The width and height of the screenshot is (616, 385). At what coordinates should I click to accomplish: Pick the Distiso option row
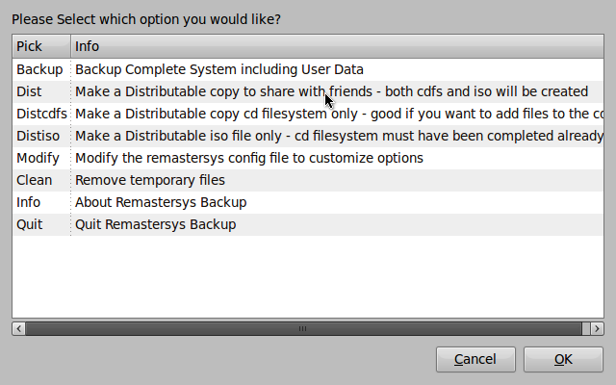(38, 136)
